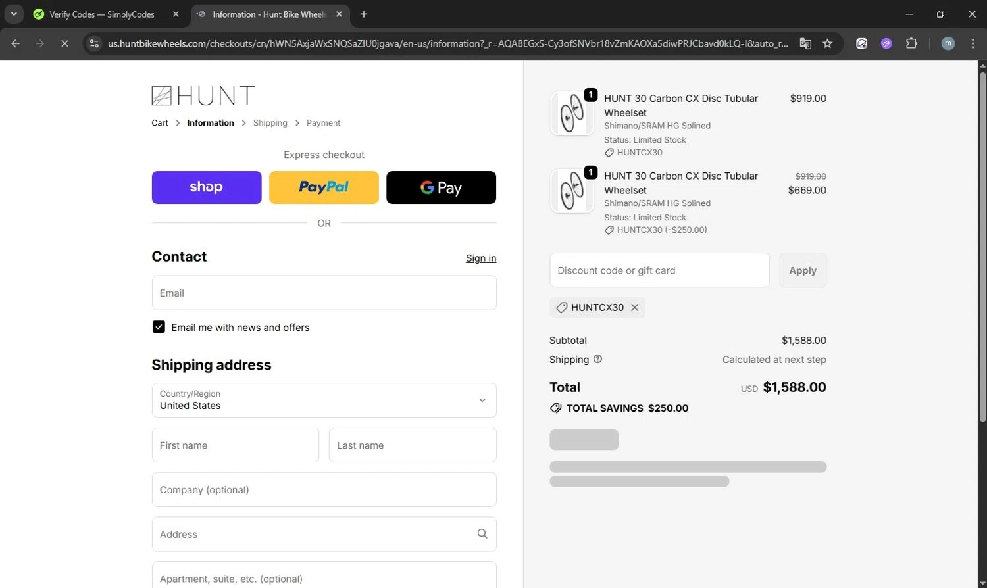Viewport: 987px width, 588px height.
Task: Click the HUNTCX30 (-$250.00) discount label
Action: (x=662, y=230)
